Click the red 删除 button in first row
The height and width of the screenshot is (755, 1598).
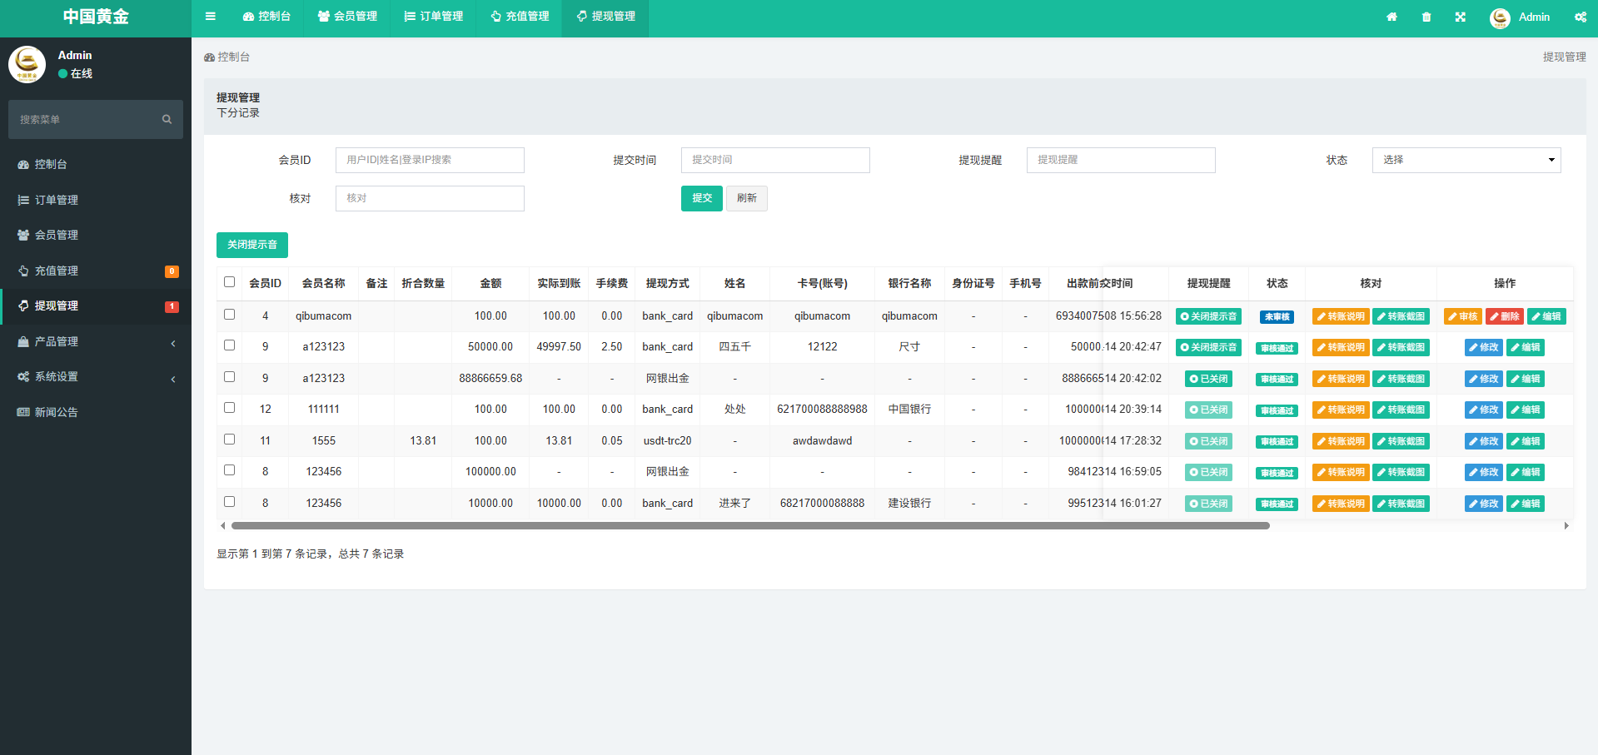[x=1504, y=316]
